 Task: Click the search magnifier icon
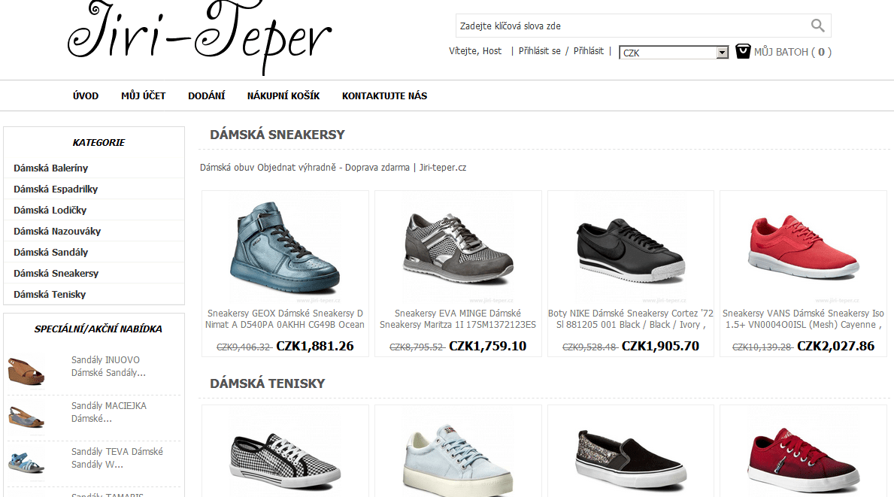(x=817, y=26)
